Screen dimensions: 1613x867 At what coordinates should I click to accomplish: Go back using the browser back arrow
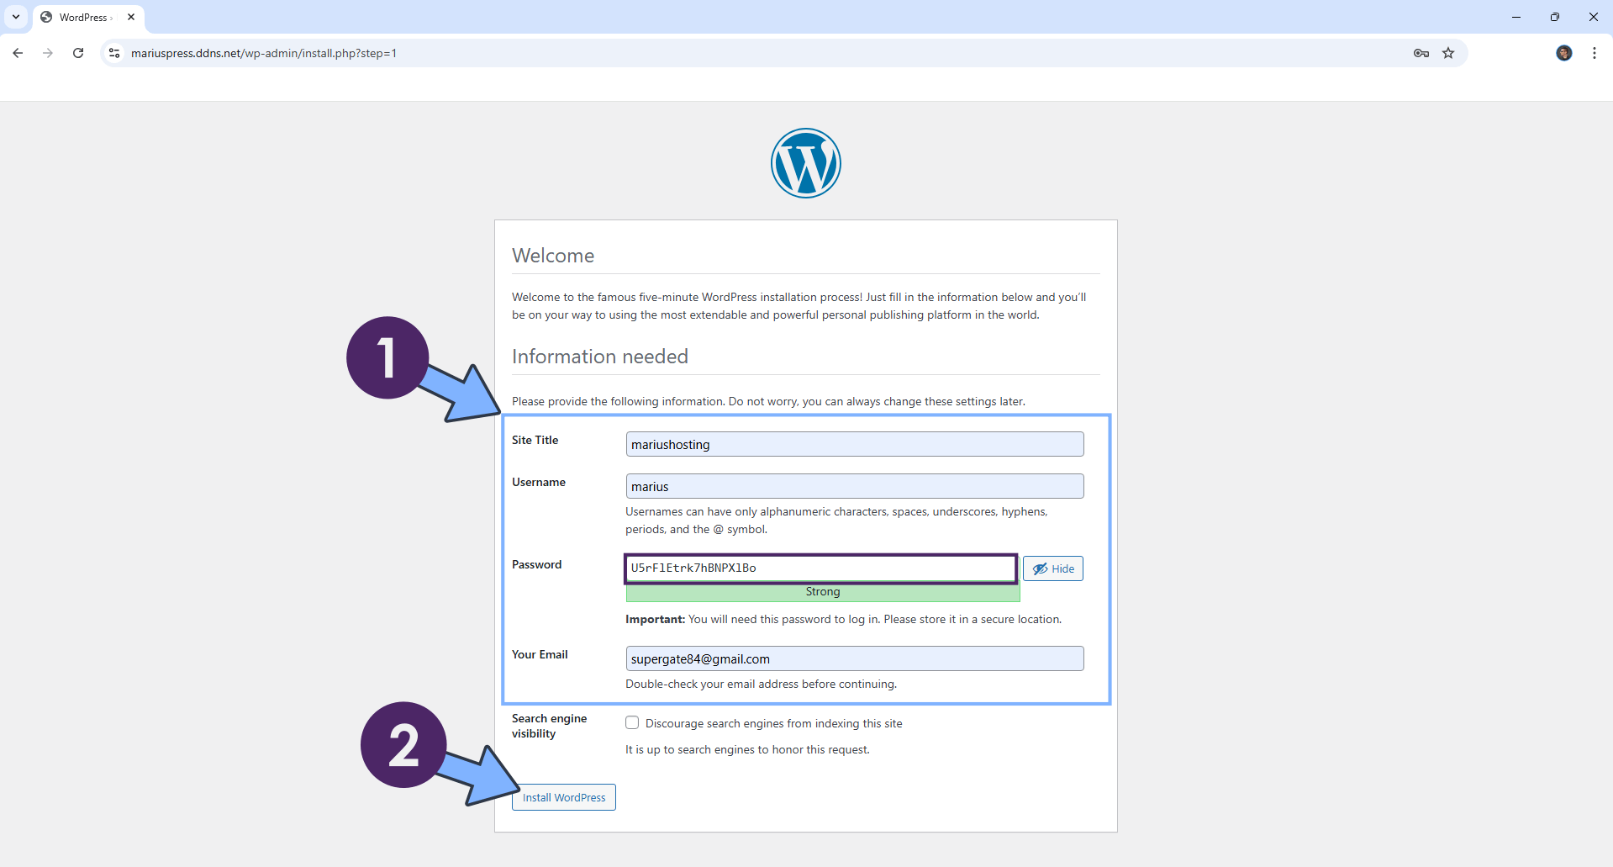pos(18,53)
